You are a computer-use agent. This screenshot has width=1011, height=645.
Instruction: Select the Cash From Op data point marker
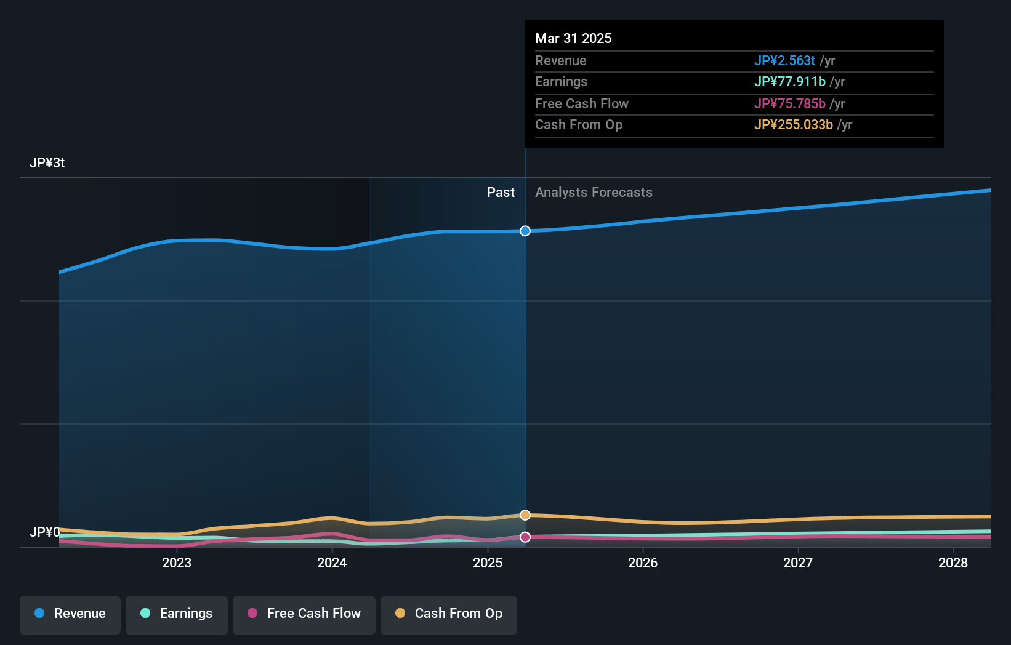(525, 515)
